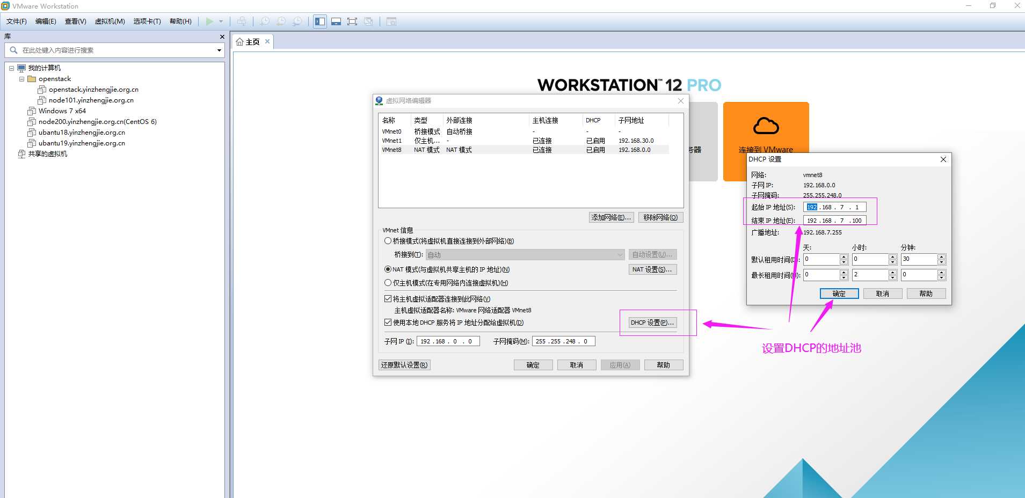Open the library search filter dropdown arrow
Image resolution: width=1025 pixels, height=498 pixels.
(219, 50)
